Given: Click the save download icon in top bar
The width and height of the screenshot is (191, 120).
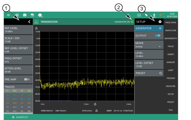Looking at the screenshot, I should pos(139,15).
